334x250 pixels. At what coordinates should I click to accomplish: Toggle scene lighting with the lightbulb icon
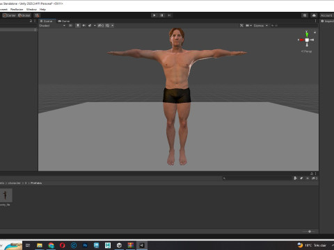point(78,26)
